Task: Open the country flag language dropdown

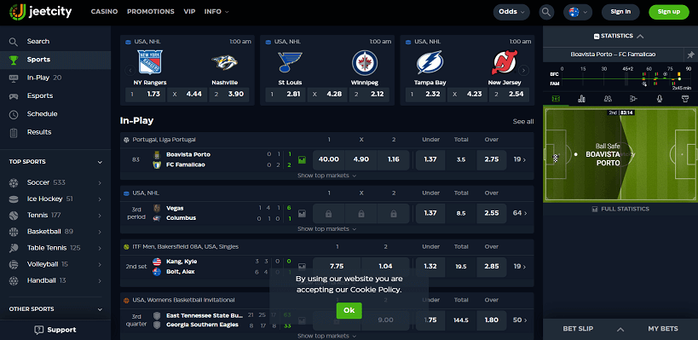Action: [x=578, y=12]
